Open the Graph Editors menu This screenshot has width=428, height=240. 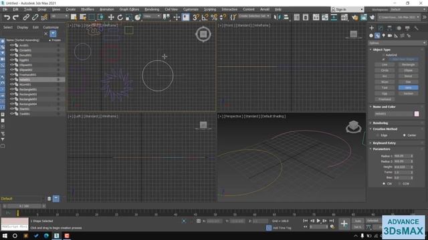[x=129, y=9]
